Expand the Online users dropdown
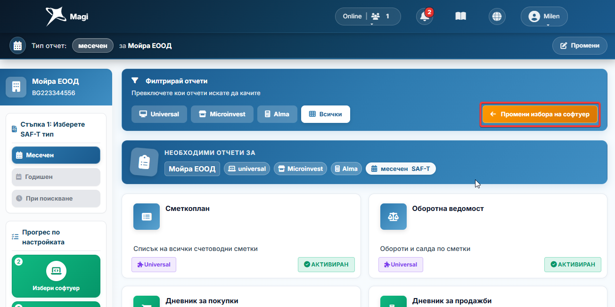Viewport: 615px width, 307px height. (368, 16)
